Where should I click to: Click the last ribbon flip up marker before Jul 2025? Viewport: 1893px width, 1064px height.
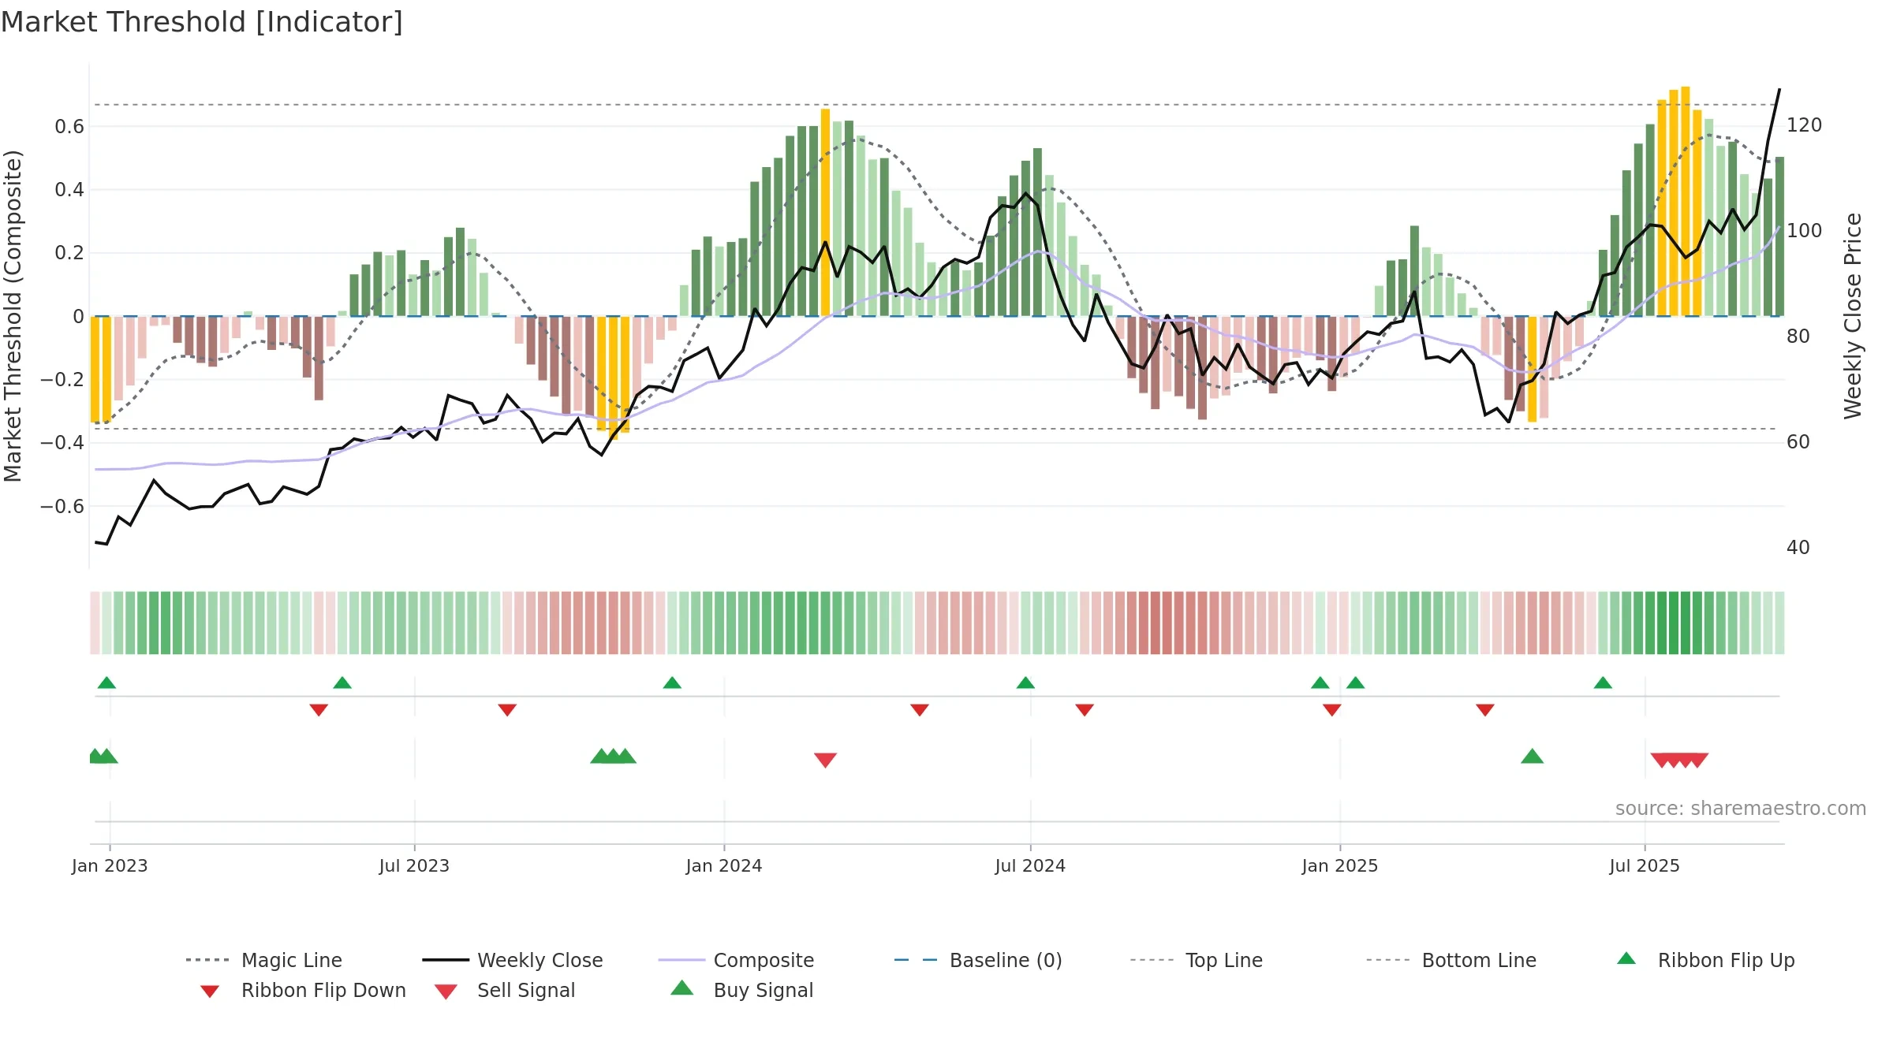[x=1603, y=683]
